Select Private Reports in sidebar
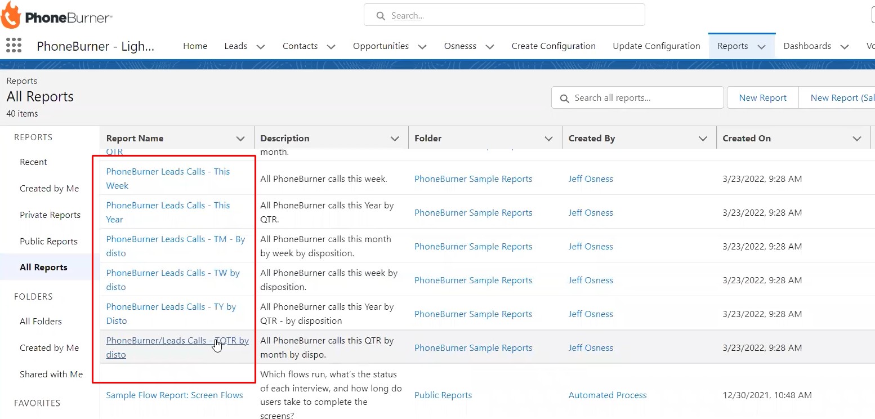 [50, 215]
